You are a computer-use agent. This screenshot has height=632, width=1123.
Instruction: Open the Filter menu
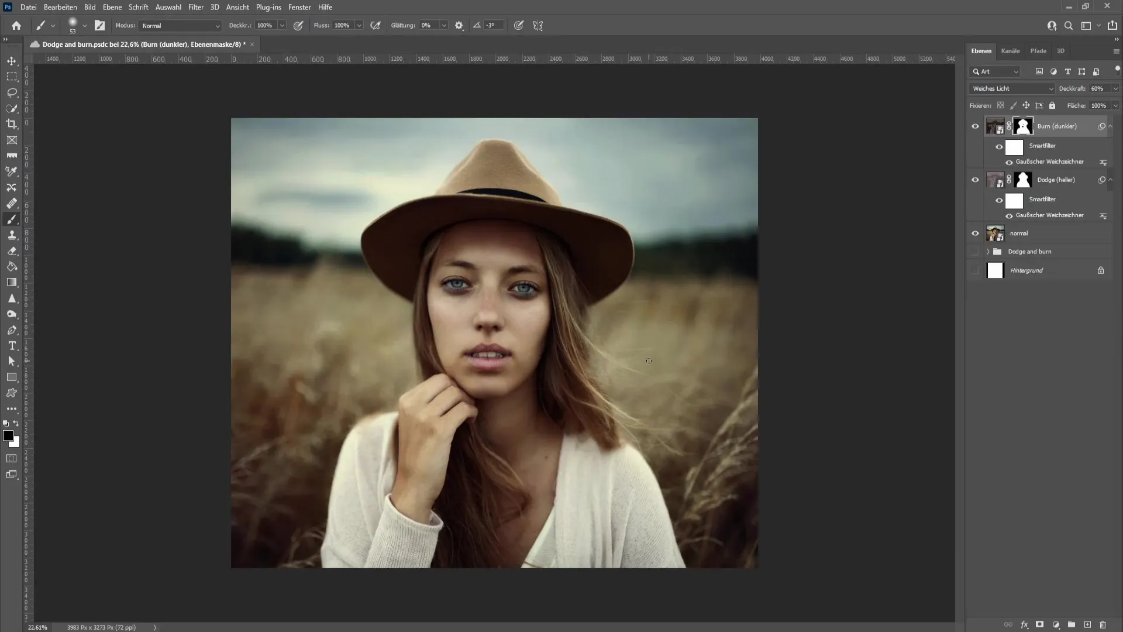(x=194, y=6)
